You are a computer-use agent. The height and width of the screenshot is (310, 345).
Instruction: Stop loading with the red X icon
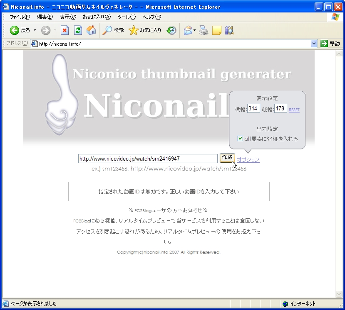coord(65,30)
